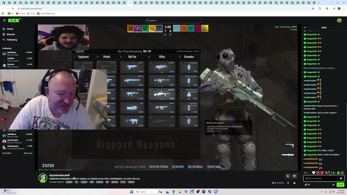The height and width of the screenshot is (195, 347).
Task: Open the Windows Start menu
Action: [x=131, y=192]
